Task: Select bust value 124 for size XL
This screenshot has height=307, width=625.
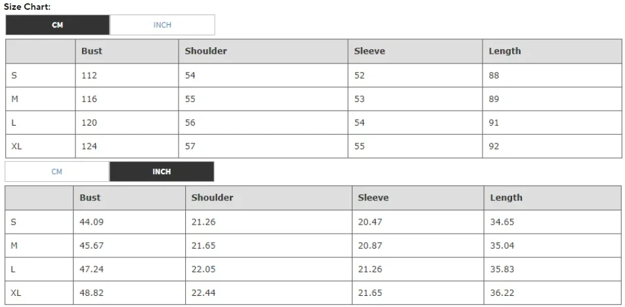Action: pyautogui.click(x=89, y=147)
